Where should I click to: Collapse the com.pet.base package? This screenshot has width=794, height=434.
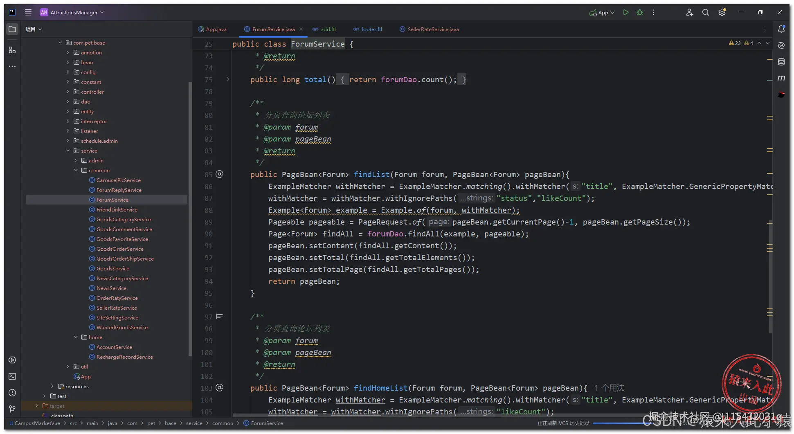(60, 43)
